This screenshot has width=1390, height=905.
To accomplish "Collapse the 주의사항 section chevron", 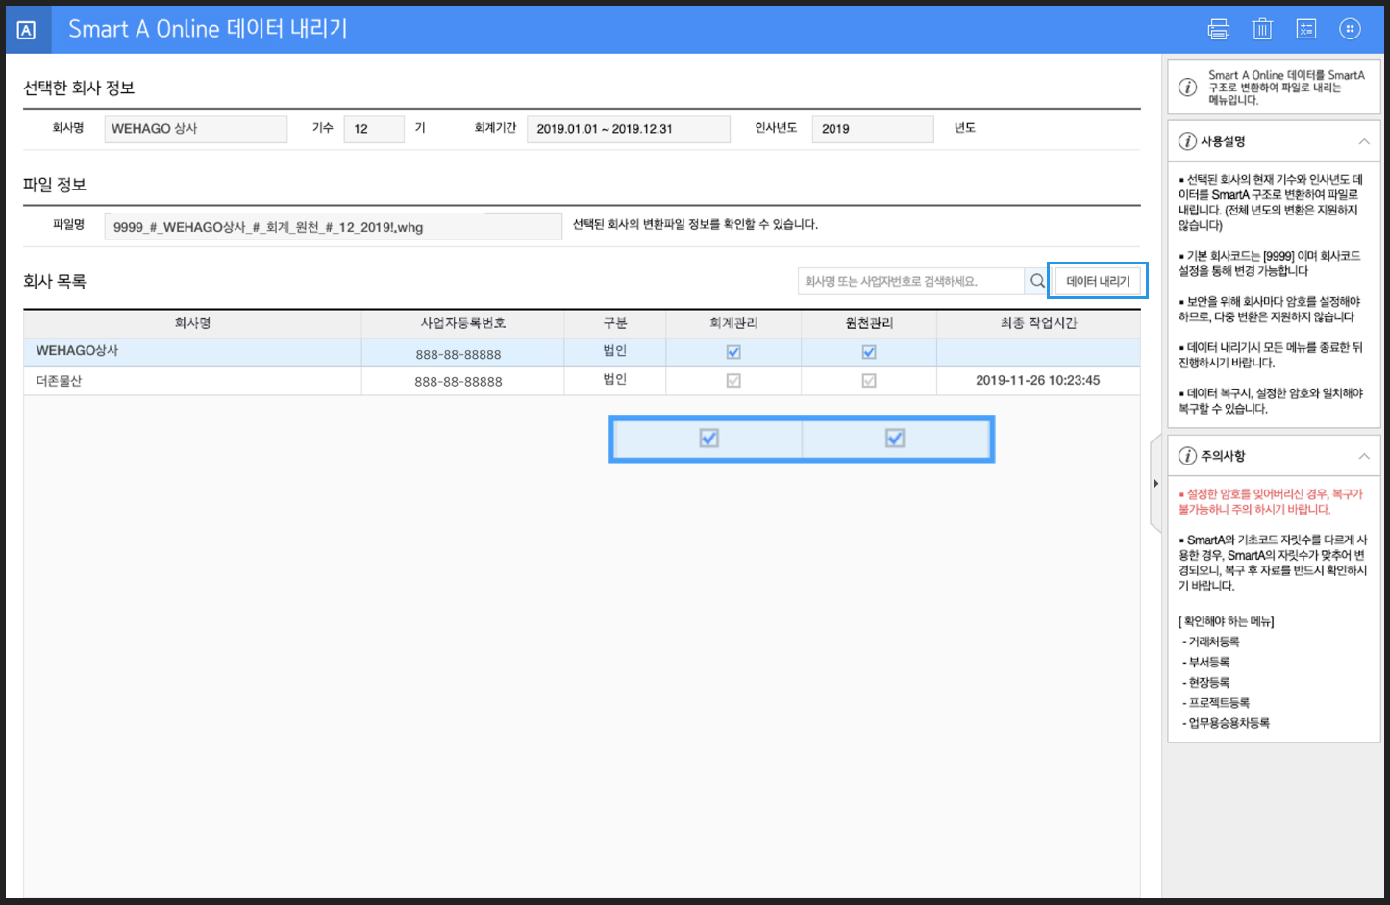I will pyautogui.click(x=1363, y=456).
